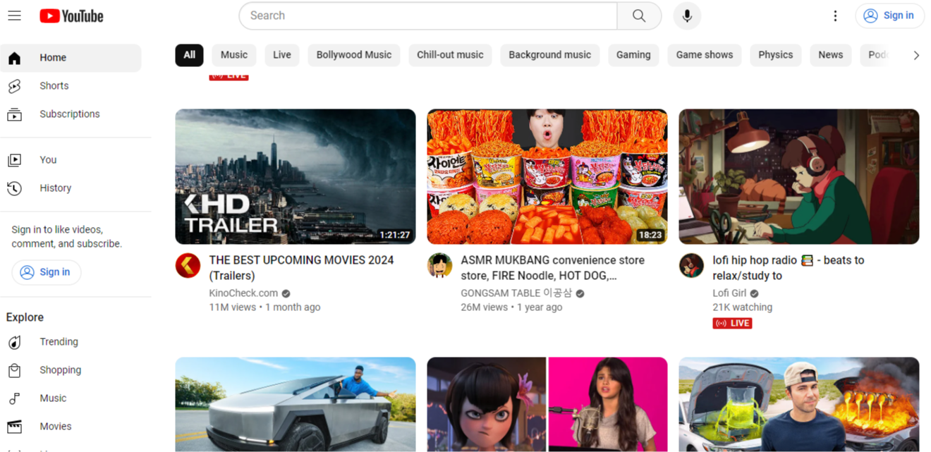Open lofi hip hop radio video title
931x452 pixels.
(x=788, y=268)
